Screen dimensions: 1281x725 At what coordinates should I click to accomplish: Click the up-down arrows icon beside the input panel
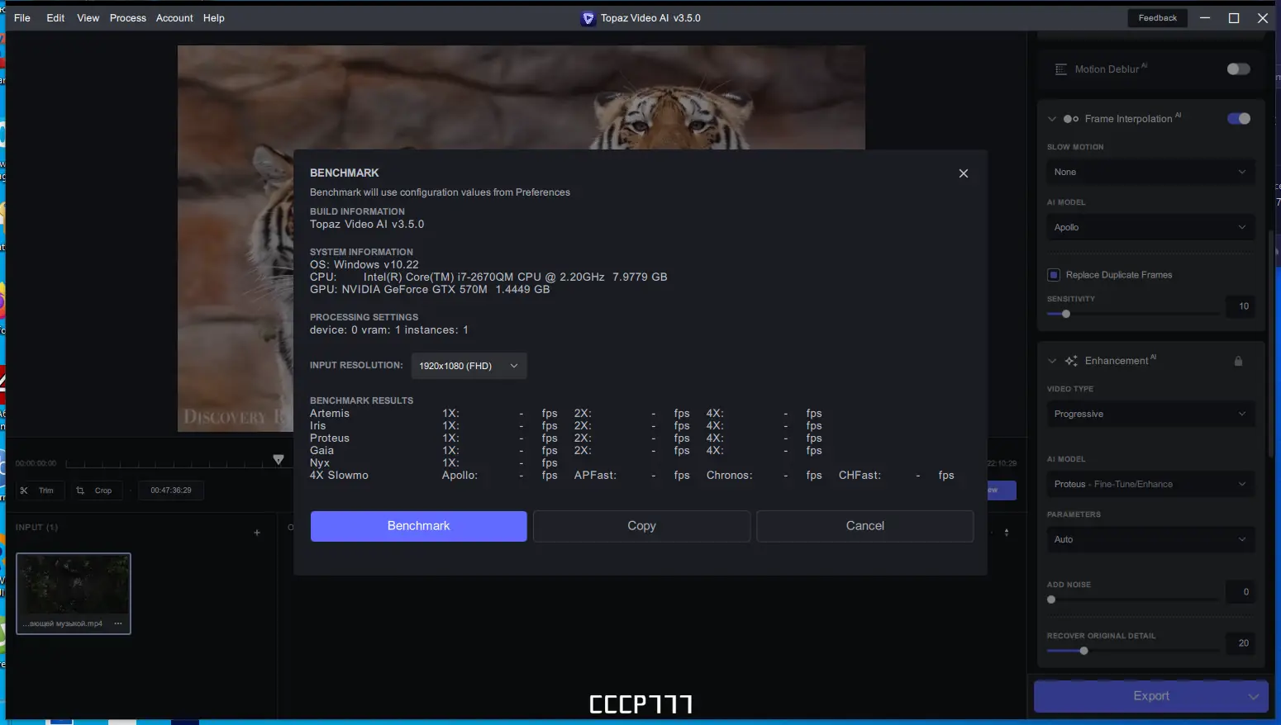coord(1006,533)
